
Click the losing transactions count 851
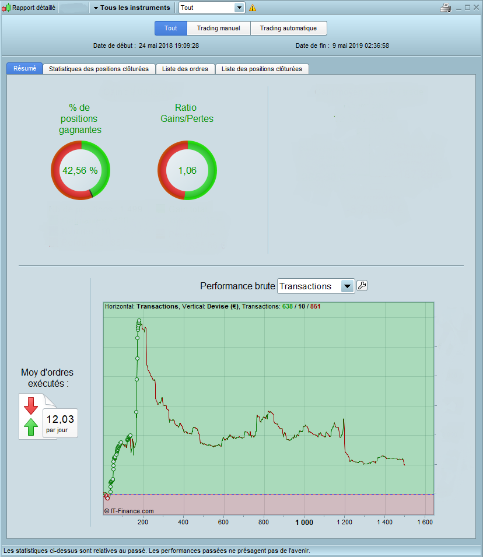tap(315, 306)
